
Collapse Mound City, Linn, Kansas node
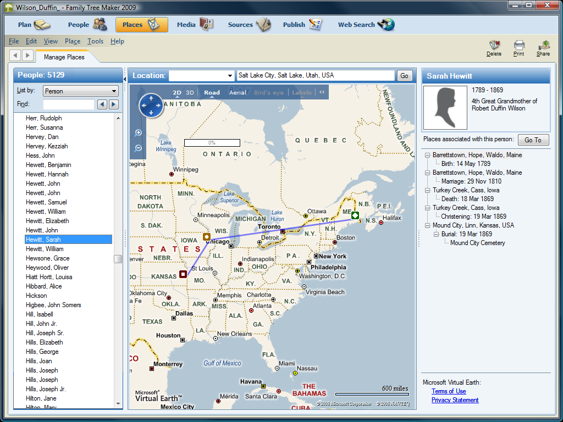427,225
